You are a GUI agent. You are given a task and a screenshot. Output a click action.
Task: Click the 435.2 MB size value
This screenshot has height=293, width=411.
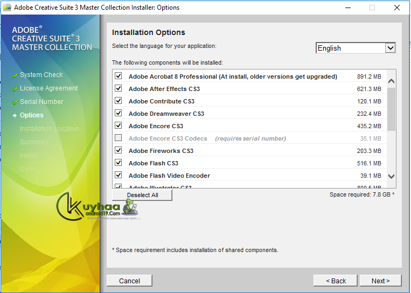(369, 126)
